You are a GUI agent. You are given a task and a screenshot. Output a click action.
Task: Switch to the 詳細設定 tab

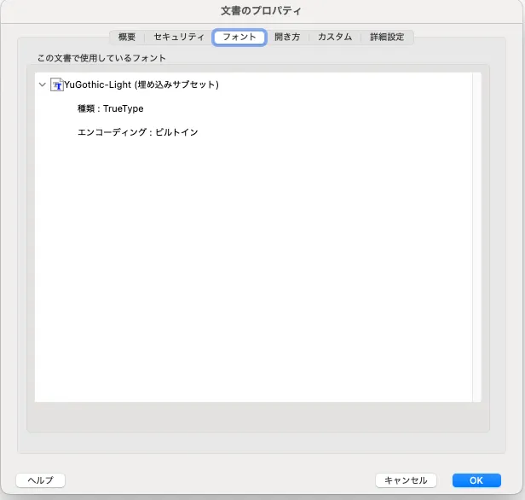coord(387,38)
